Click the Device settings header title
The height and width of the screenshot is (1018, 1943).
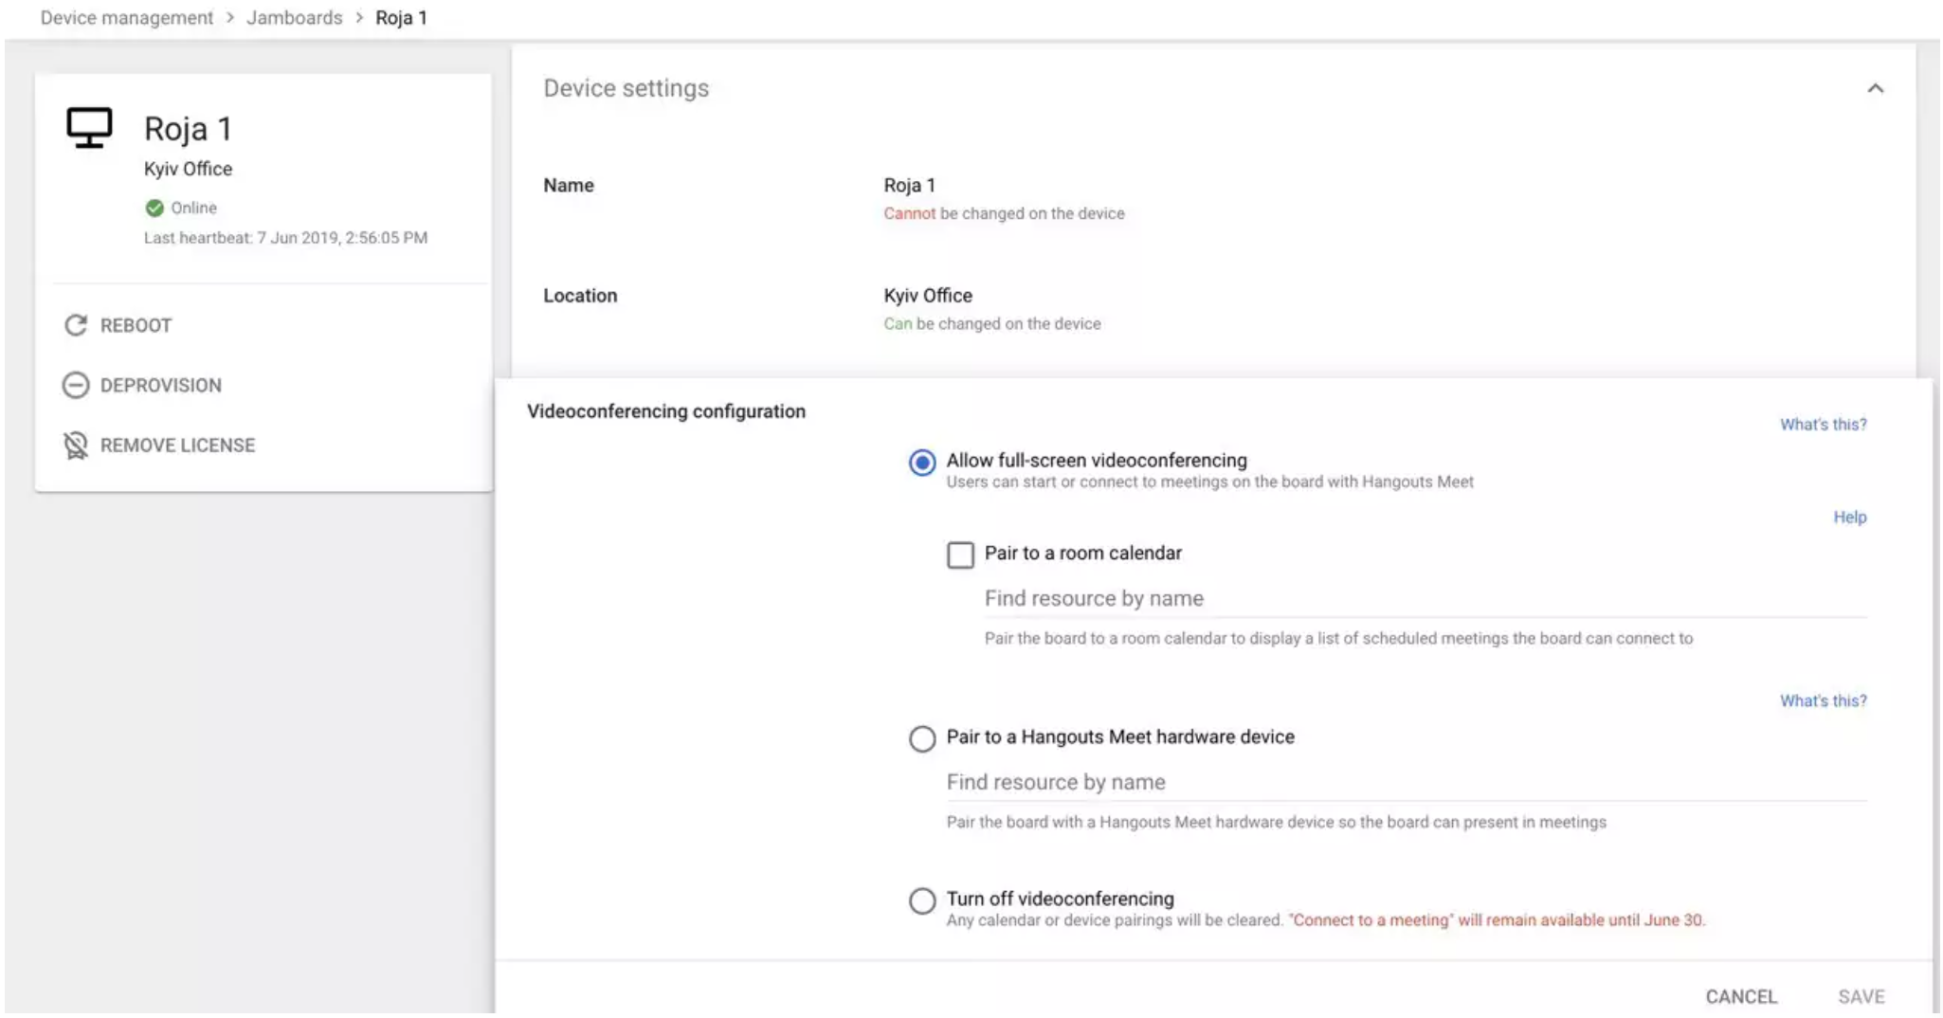[626, 88]
